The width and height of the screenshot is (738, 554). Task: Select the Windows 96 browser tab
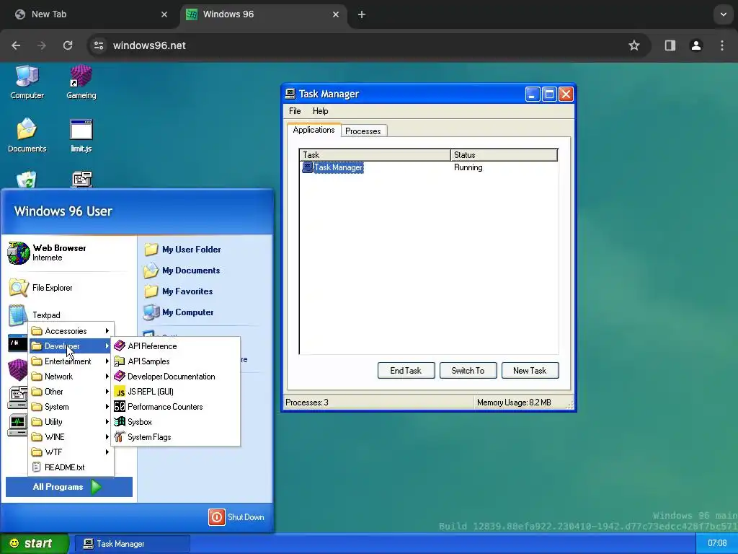(x=264, y=14)
